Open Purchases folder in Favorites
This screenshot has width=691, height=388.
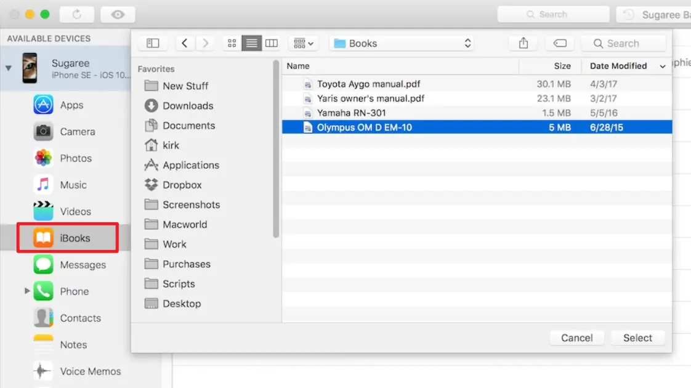tap(177, 264)
